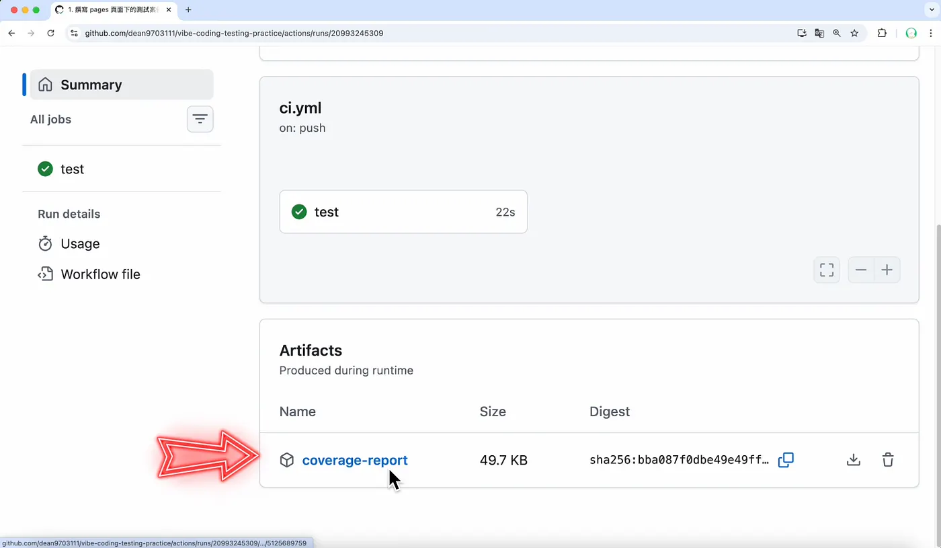Click the filter jobs button
The height and width of the screenshot is (548, 941).
click(x=200, y=119)
